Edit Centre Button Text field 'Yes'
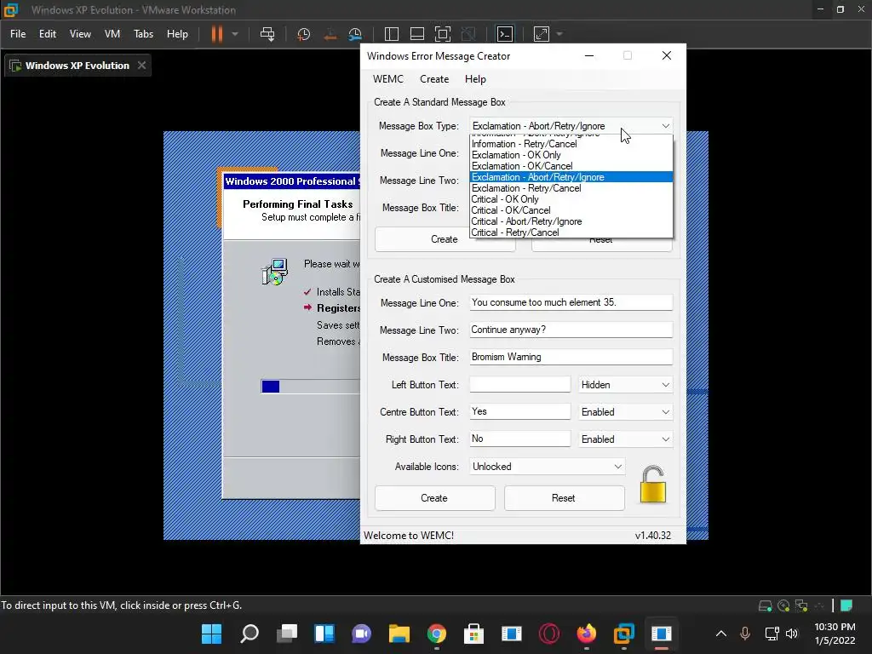872x654 pixels. [x=519, y=411]
